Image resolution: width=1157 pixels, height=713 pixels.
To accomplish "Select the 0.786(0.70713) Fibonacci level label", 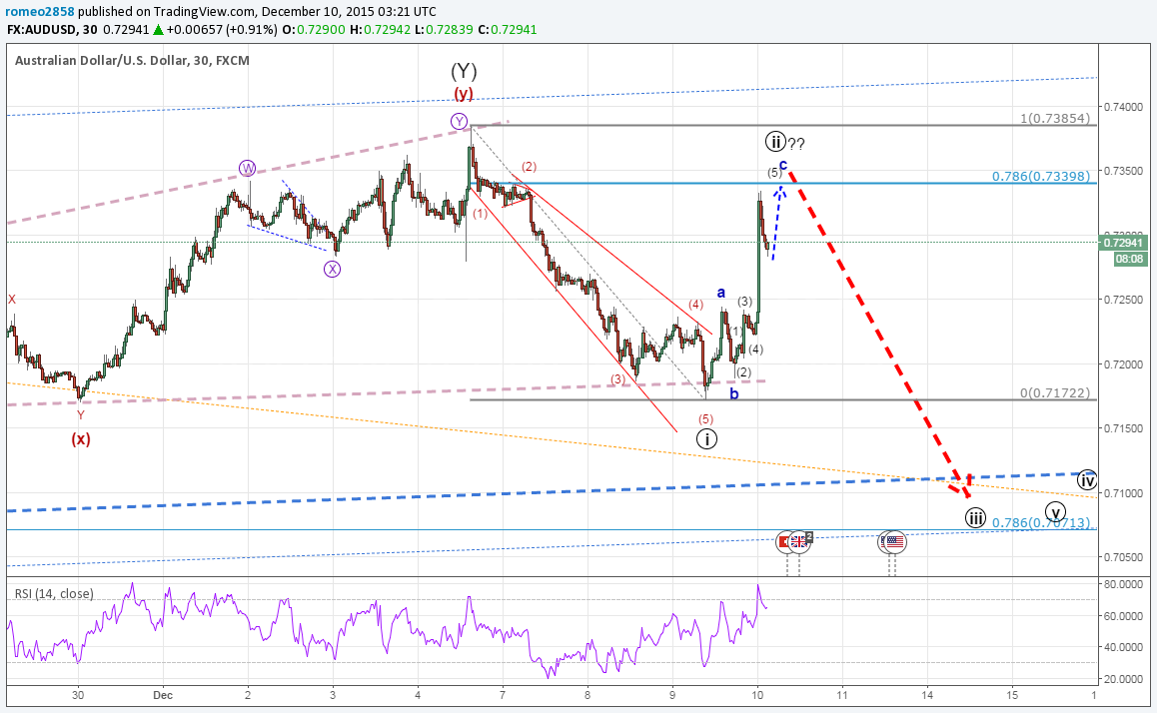I will tap(1040, 523).
